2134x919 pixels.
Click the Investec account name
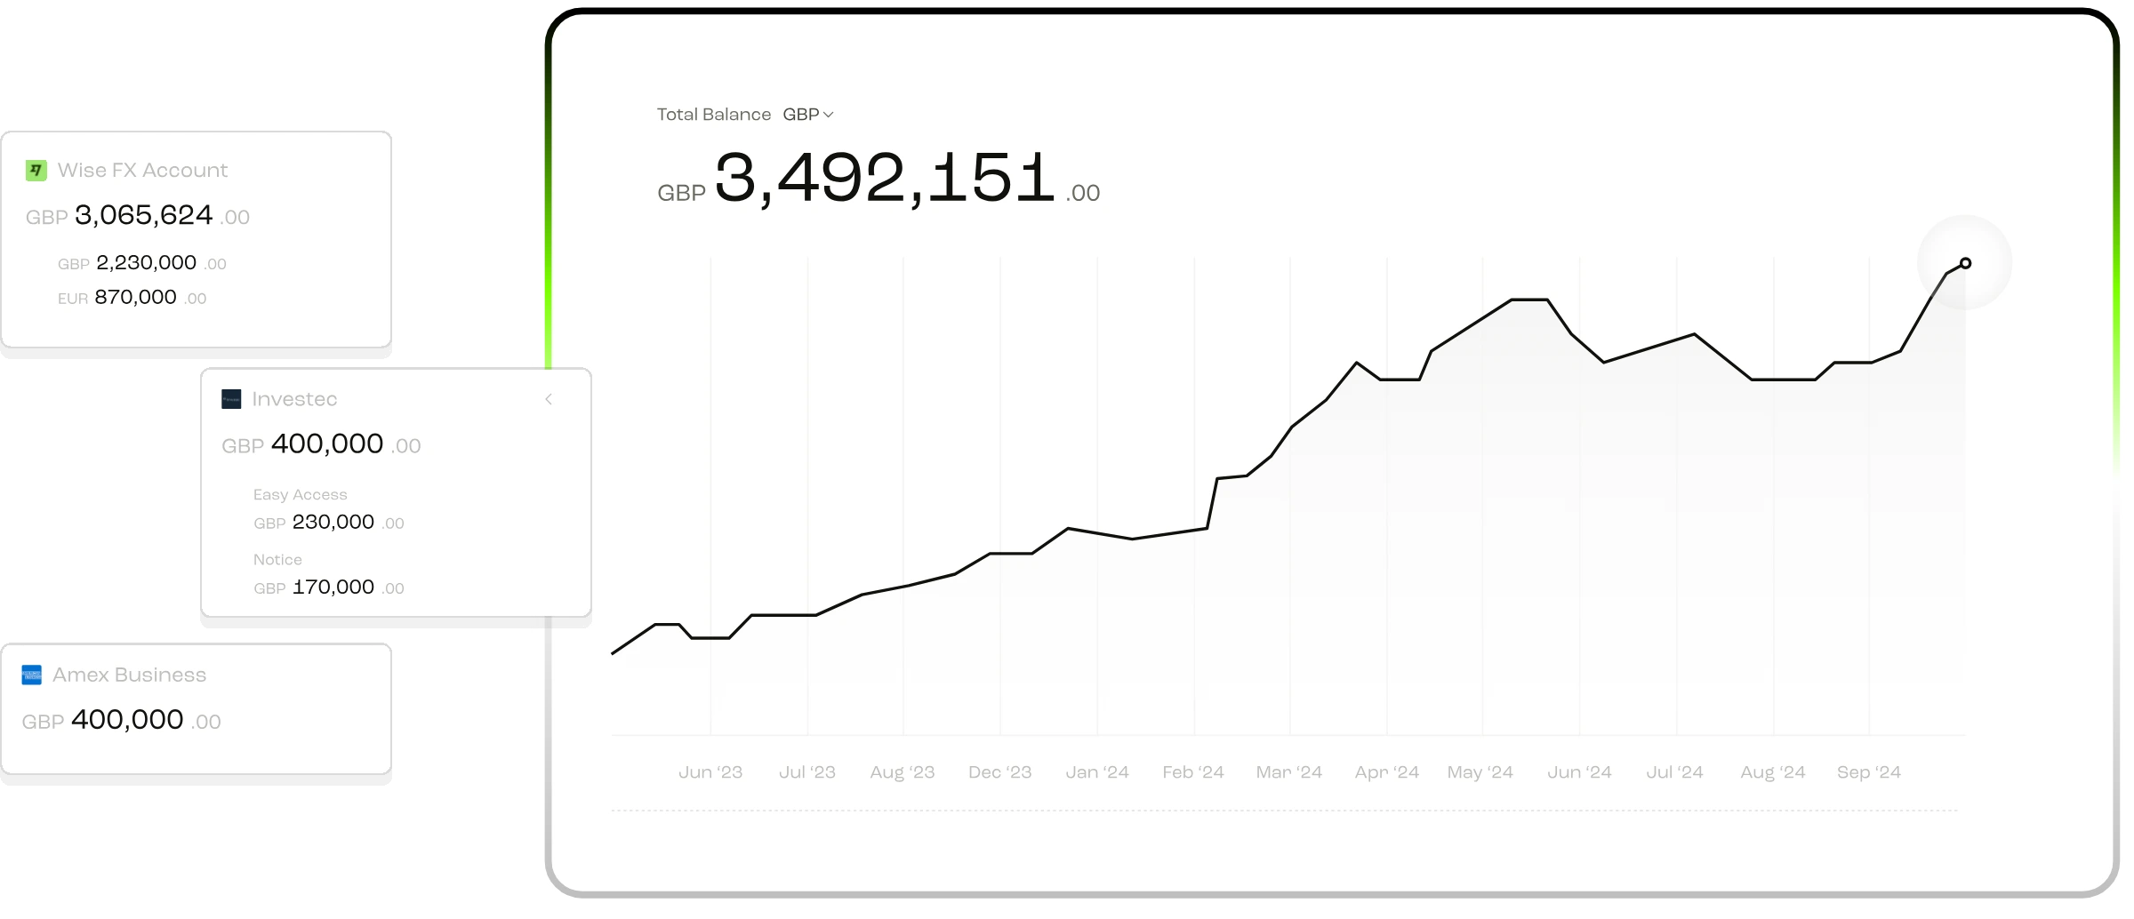[x=294, y=400]
